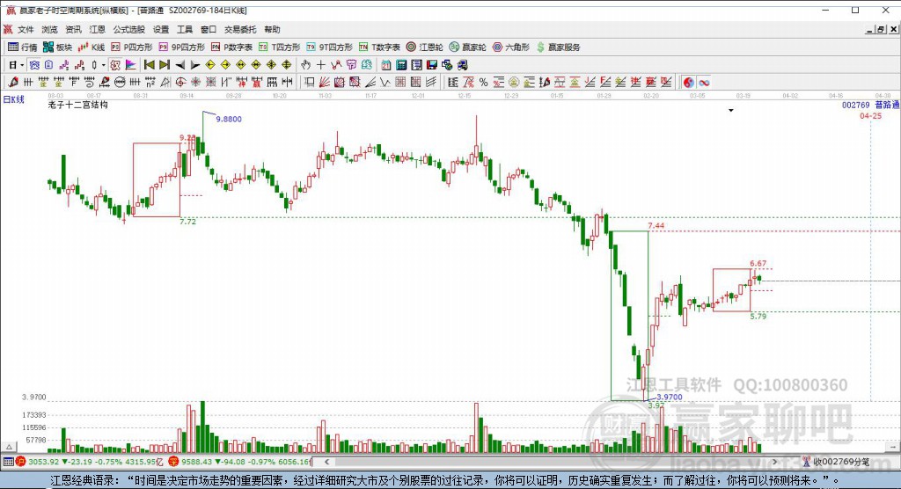This screenshot has height=489, width=901.
Task: Click the small black dropdown triangle on chart
Action: pyautogui.click(x=731, y=110)
